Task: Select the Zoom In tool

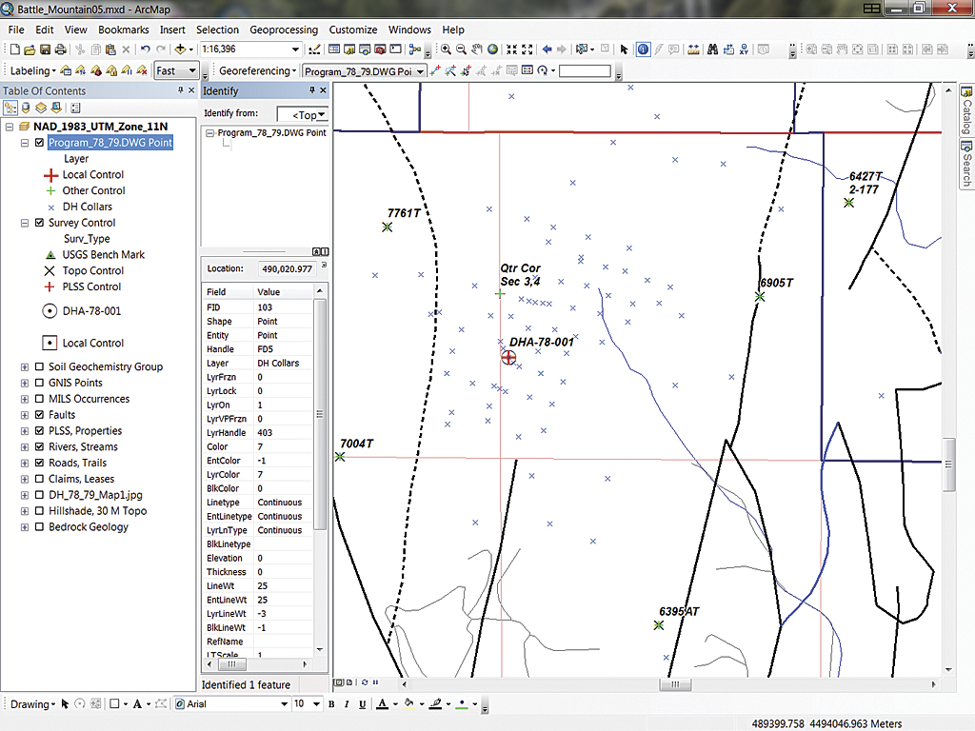Action: pos(445,49)
